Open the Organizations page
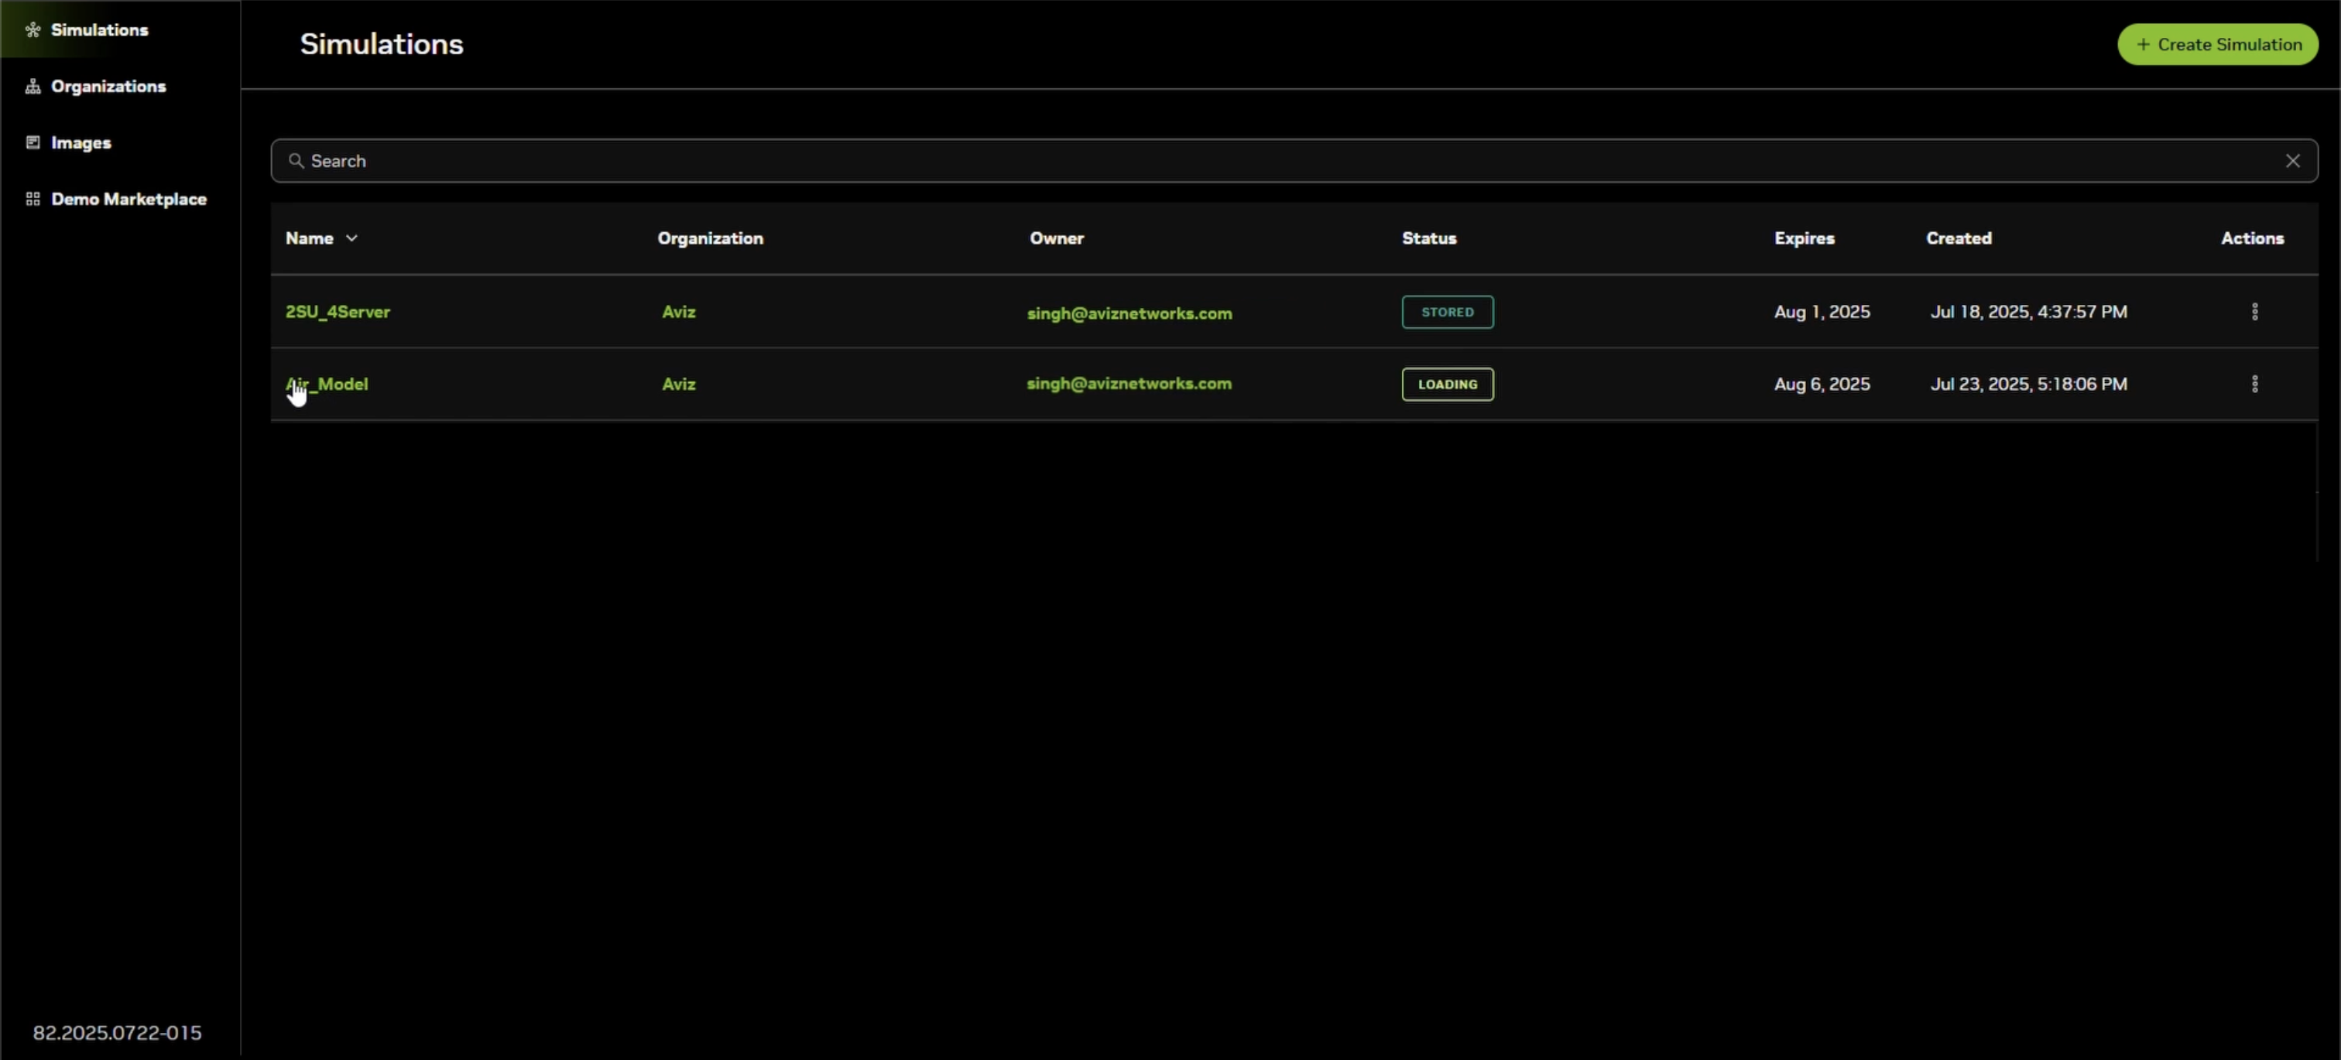Image resolution: width=2341 pixels, height=1060 pixels. click(108, 87)
